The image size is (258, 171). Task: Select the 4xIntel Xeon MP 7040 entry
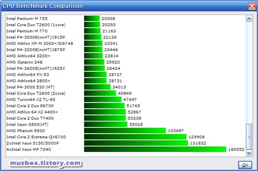point(125,149)
